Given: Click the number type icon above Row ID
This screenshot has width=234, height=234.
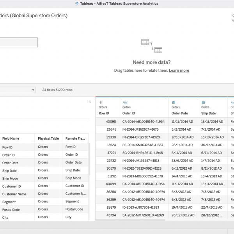Looking at the screenshot, I should coord(101,102).
